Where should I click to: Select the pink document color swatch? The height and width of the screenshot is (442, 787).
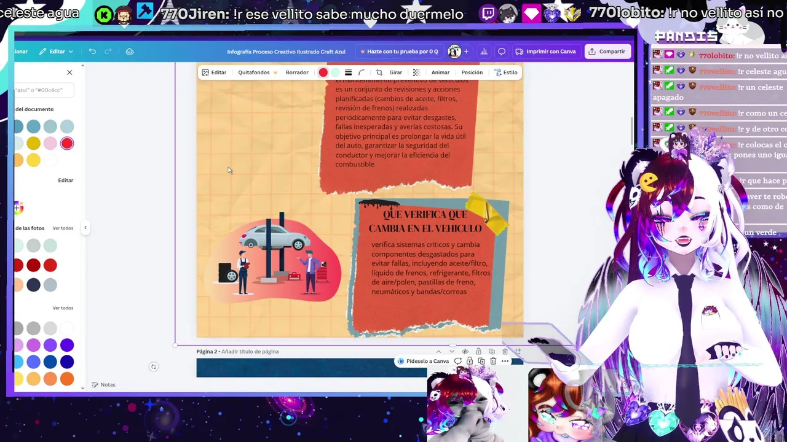50,144
